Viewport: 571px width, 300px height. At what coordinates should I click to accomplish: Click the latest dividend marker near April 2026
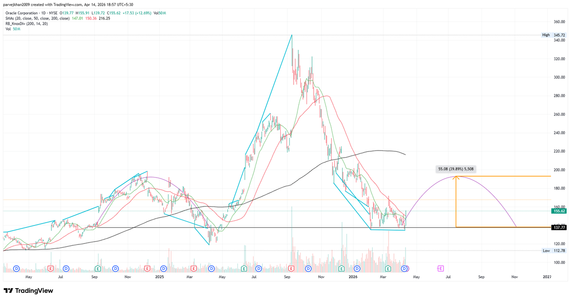tap(404, 269)
